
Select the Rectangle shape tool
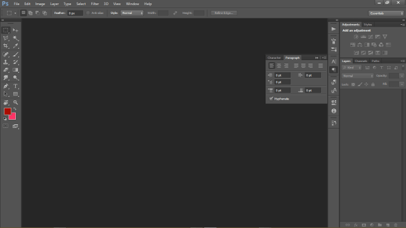(15, 94)
